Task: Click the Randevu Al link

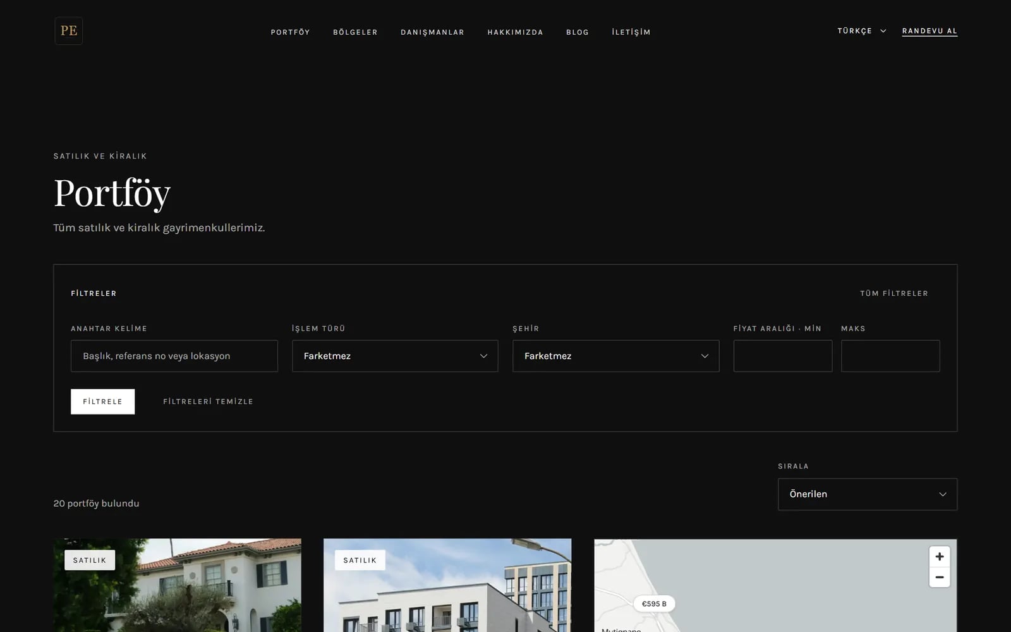Action: point(929,31)
